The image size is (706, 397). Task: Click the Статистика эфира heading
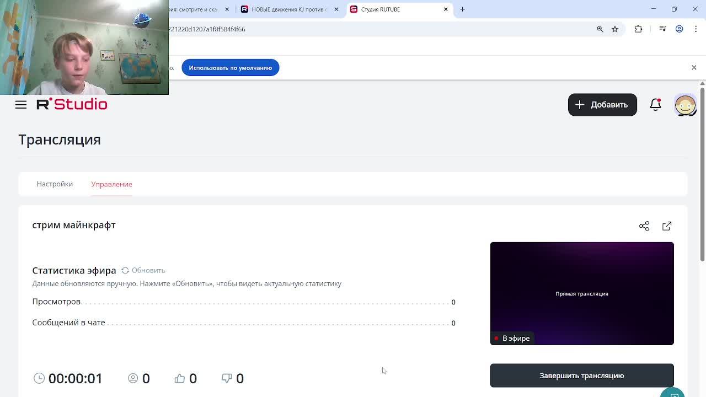[x=74, y=270]
